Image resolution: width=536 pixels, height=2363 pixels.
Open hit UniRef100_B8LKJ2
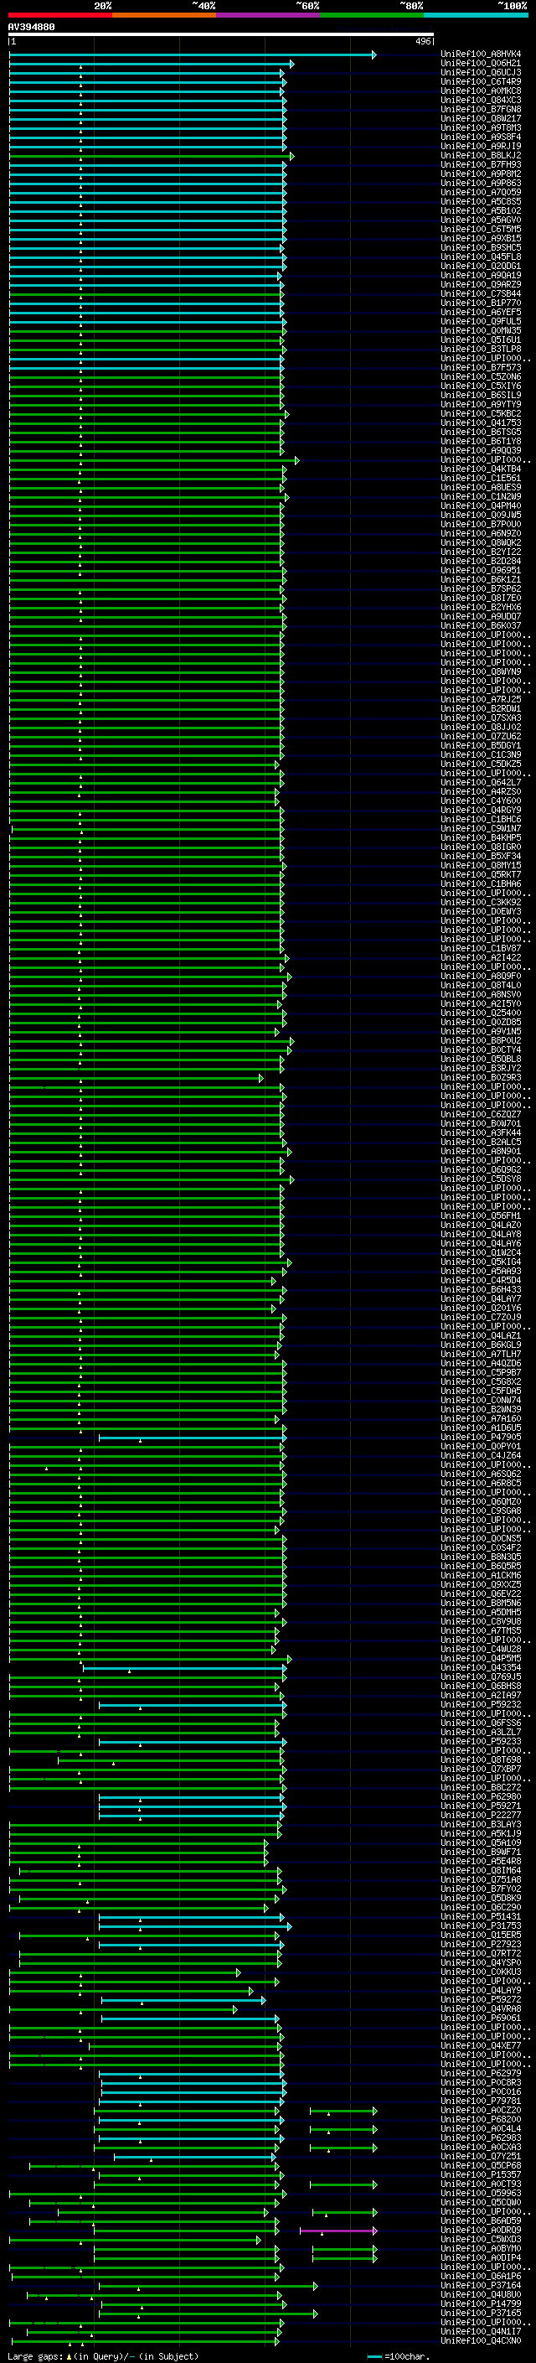[x=480, y=156]
